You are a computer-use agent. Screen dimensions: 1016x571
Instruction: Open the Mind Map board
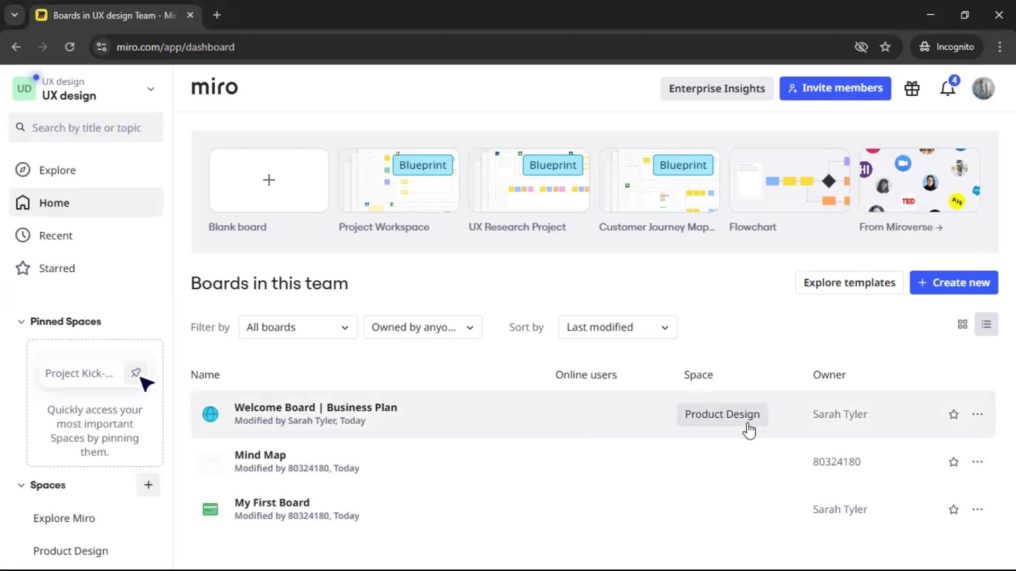tap(260, 455)
